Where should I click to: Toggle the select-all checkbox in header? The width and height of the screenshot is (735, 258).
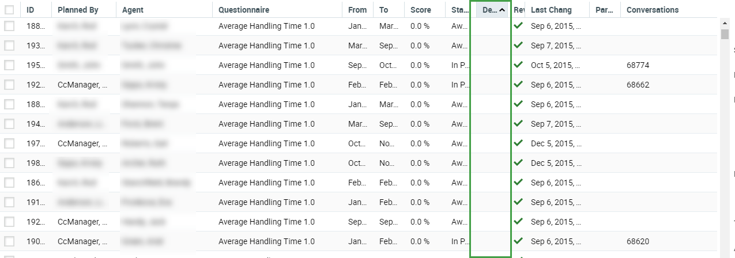pos(9,10)
